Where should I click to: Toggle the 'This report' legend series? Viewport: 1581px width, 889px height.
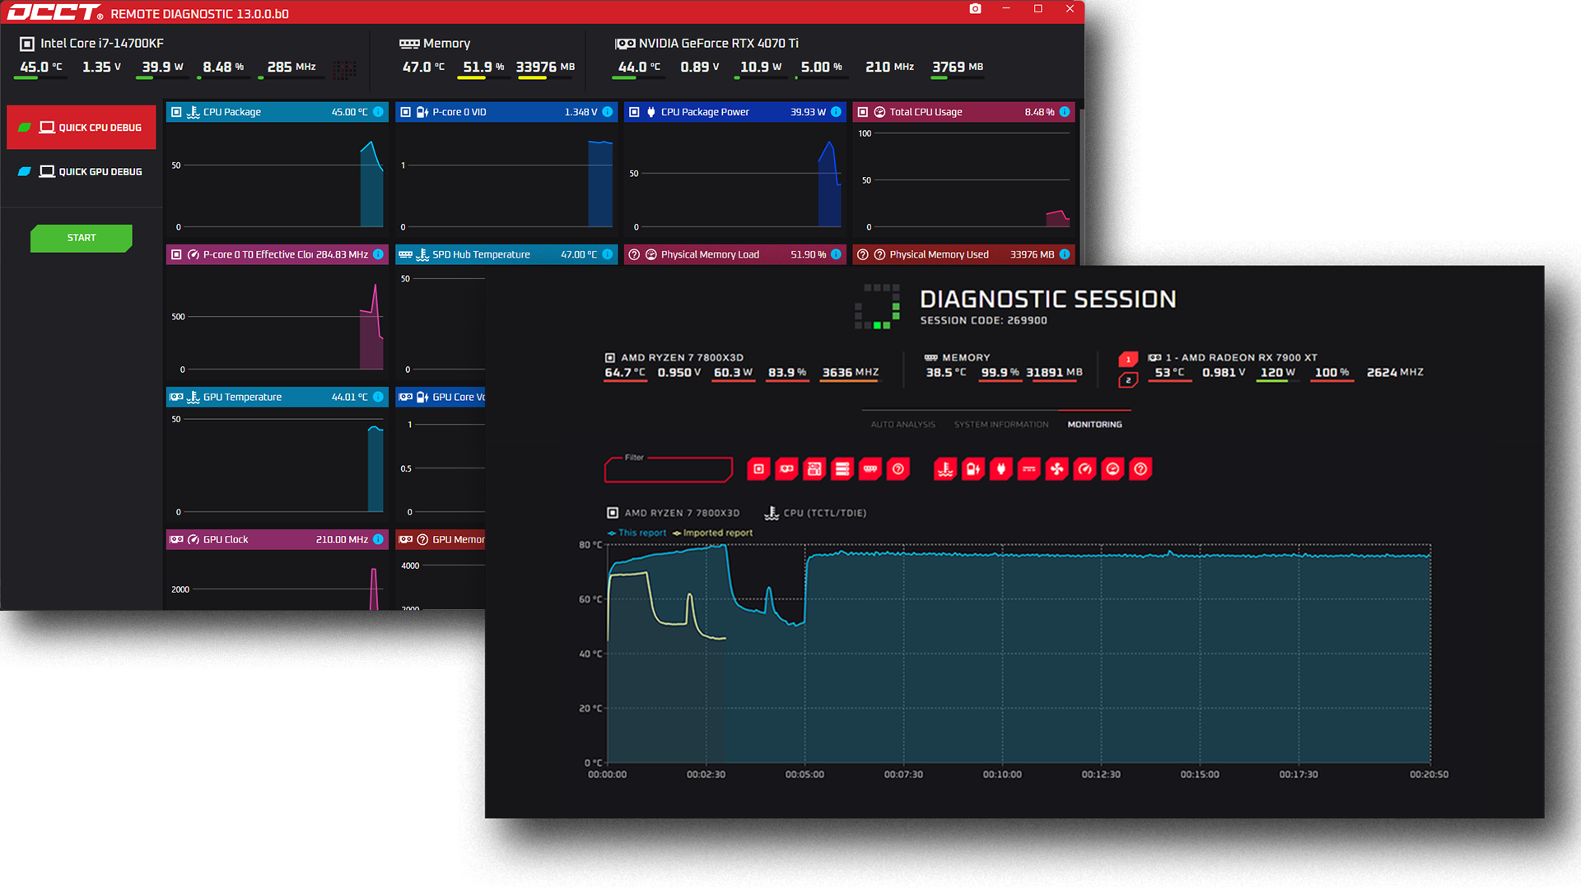[637, 533]
